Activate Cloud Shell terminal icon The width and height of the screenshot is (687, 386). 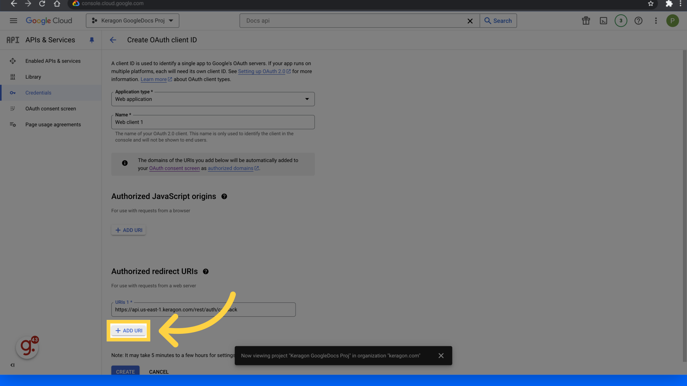tap(603, 21)
